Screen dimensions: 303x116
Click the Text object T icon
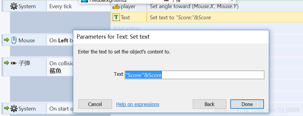[x=116, y=18]
